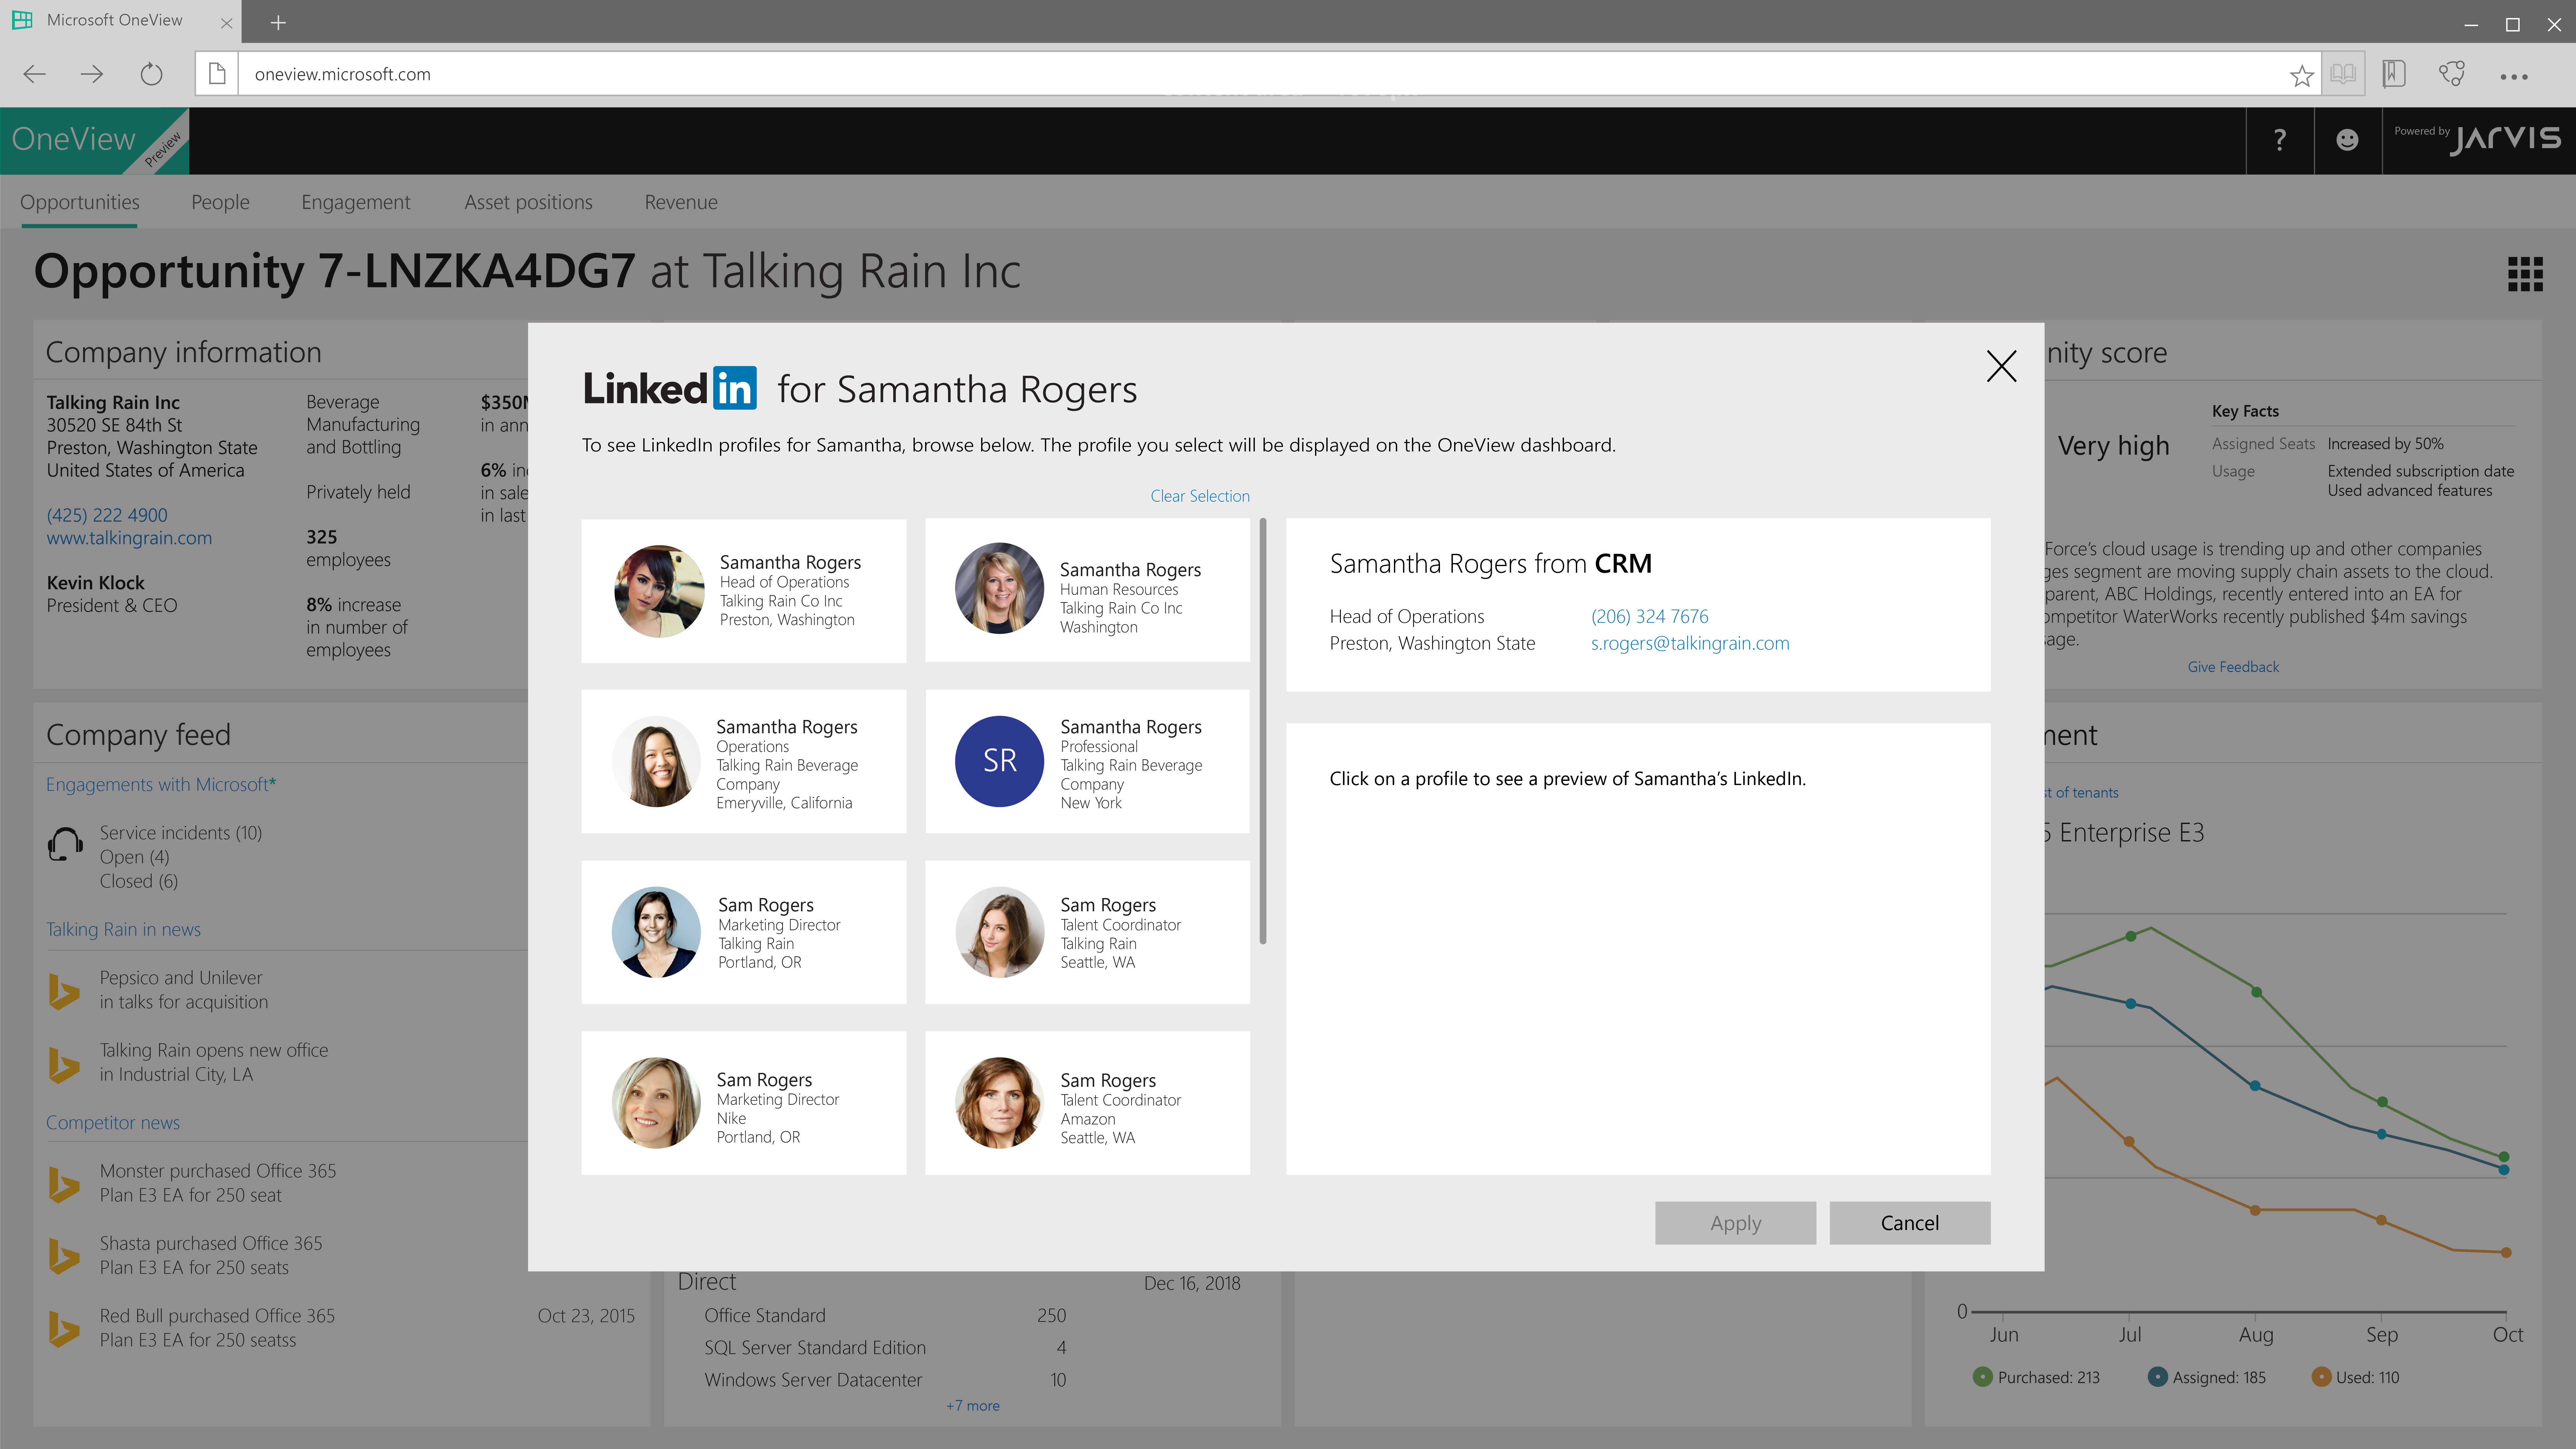
Task: Switch to the People tab
Action: (x=220, y=202)
